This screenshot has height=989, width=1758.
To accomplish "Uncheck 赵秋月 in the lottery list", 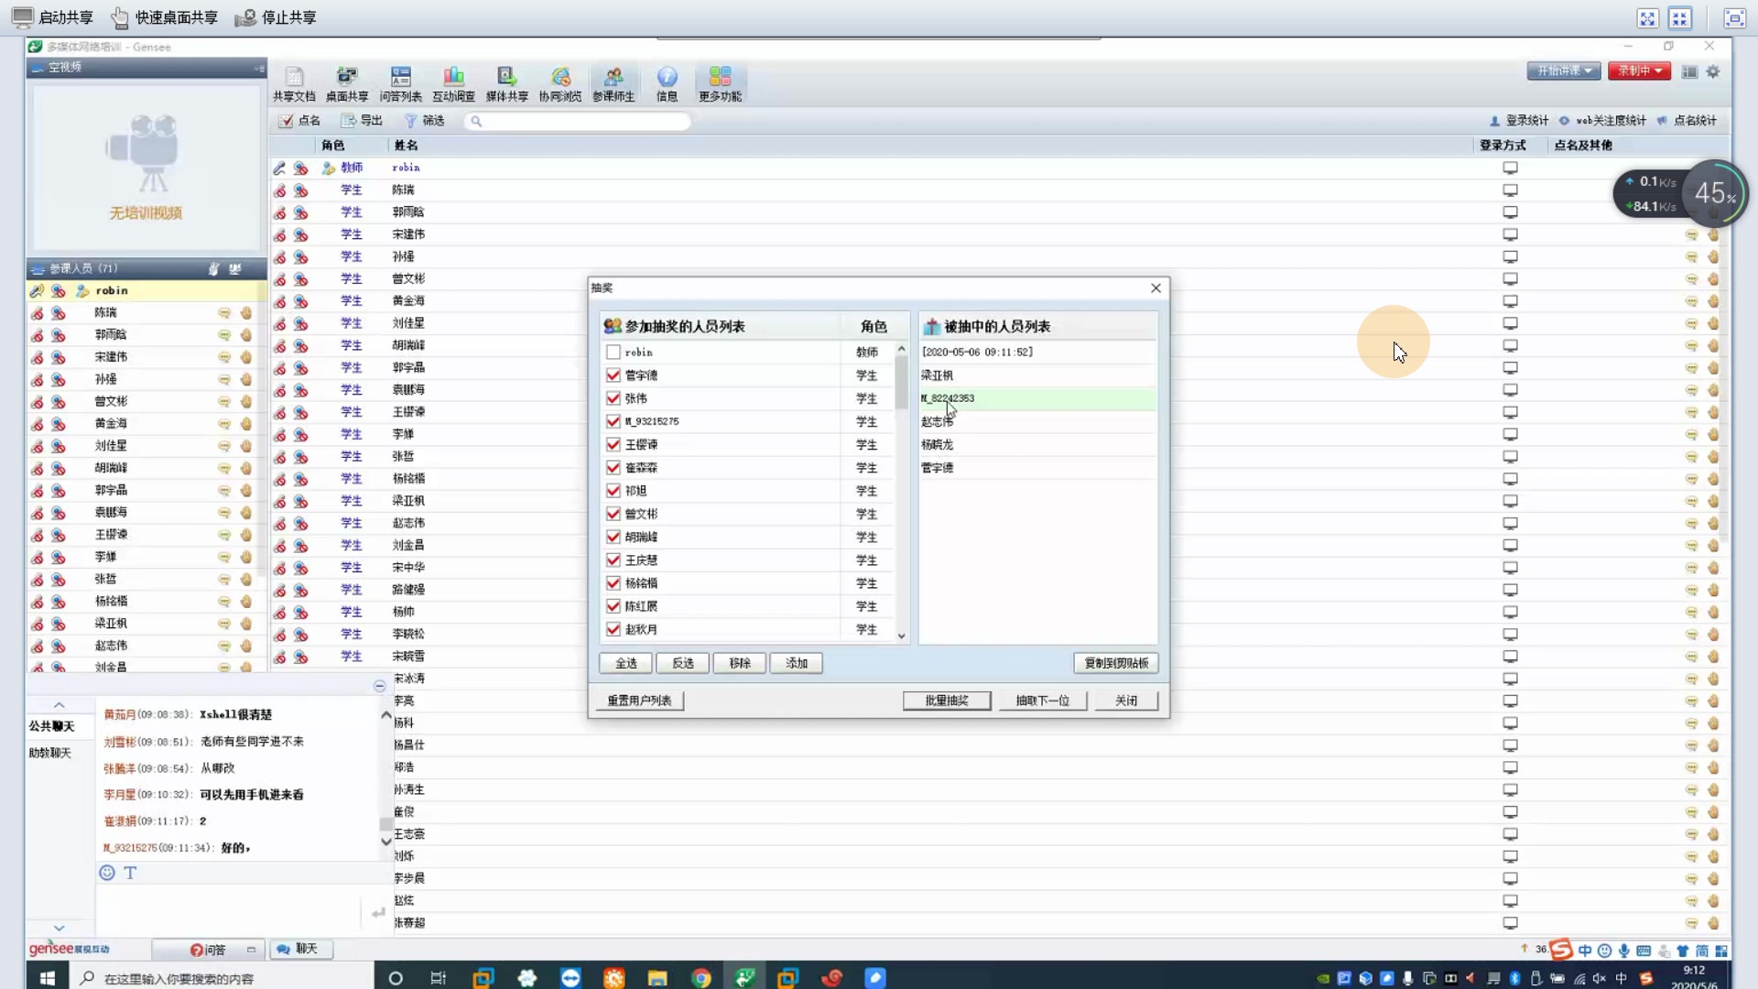I will tap(613, 629).
